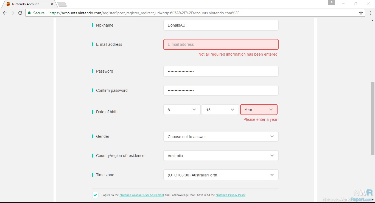Click the address bar URL
Screen dimensions: 375x203
click(144, 13)
